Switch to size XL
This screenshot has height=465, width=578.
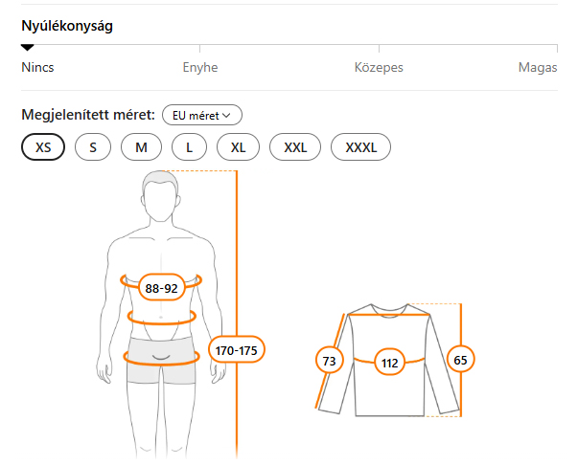click(x=239, y=147)
